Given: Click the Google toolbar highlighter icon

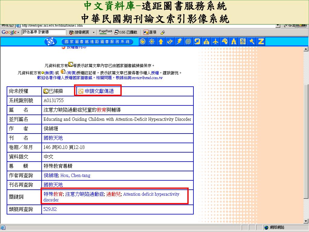Looking at the screenshot, I should (163, 32).
